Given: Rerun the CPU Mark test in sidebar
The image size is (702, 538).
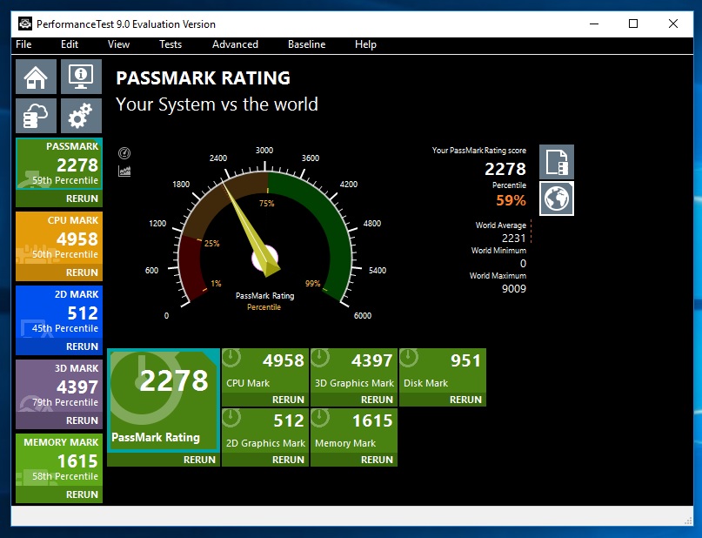Looking at the screenshot, I should [x=82, y=272].
